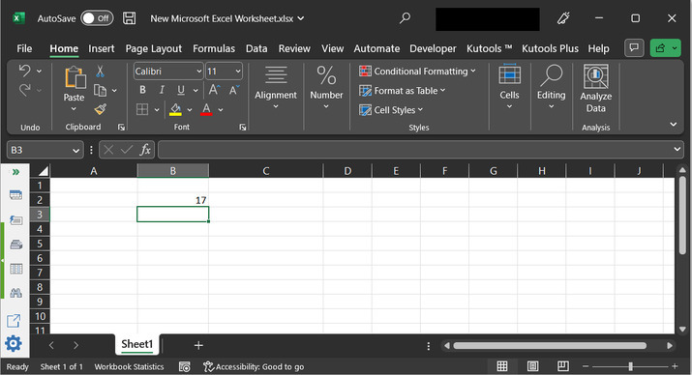Open the Insert Function fx button
The height and width of the screenshot is (375, 692).
click(145, 150)
